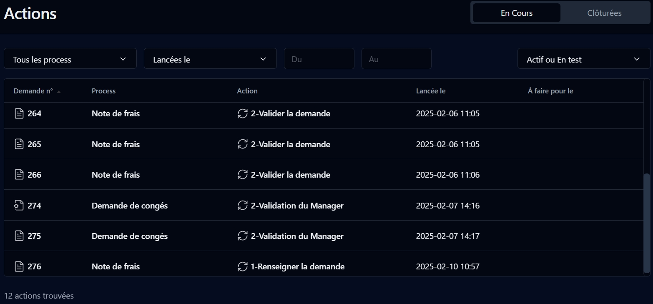653x304 pixels.
Task: Open the Tous les process dropdown
Action: point(70,59)
